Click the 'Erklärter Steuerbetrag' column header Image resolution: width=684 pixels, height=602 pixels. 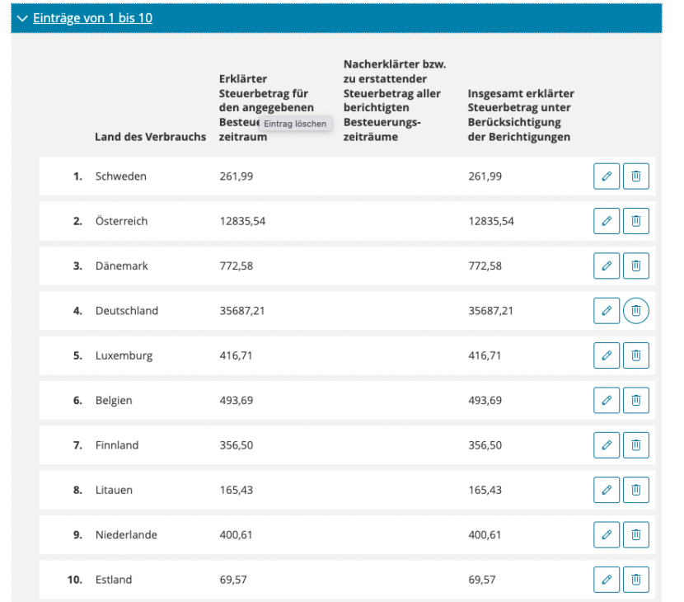[266, 108]
